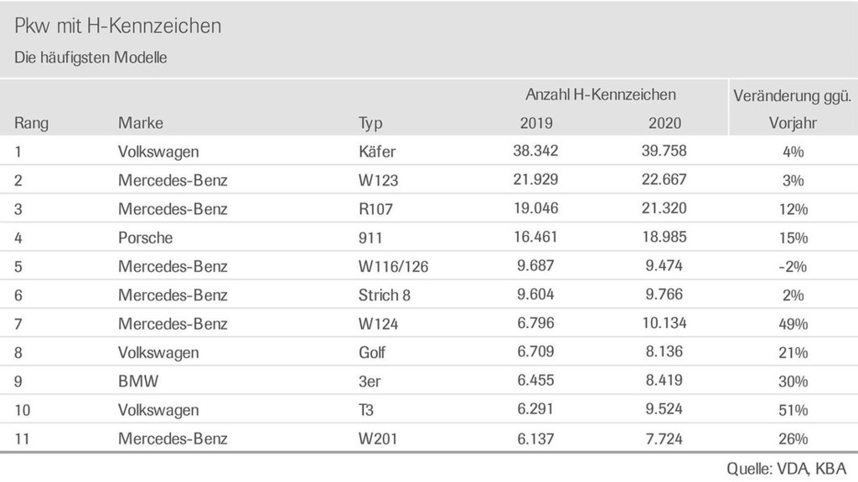This screenshot has width=858, height=482.
Task: Click the 'Marke' column header
Action: coord(141,122)
